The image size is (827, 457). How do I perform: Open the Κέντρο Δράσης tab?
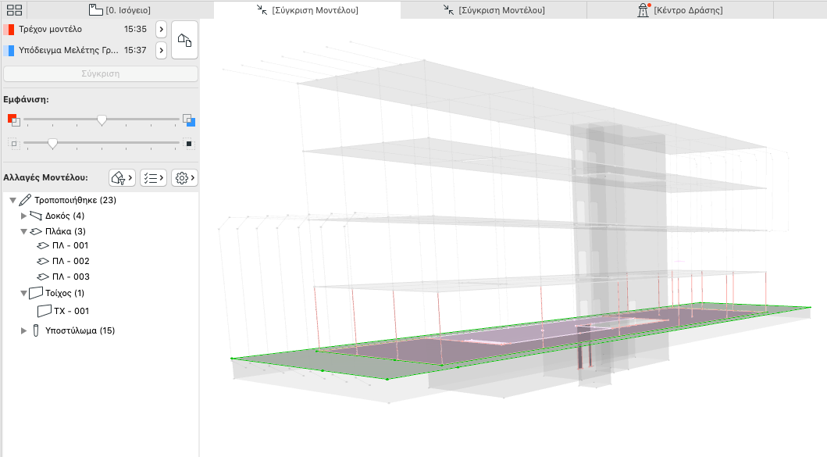[680, 10]
